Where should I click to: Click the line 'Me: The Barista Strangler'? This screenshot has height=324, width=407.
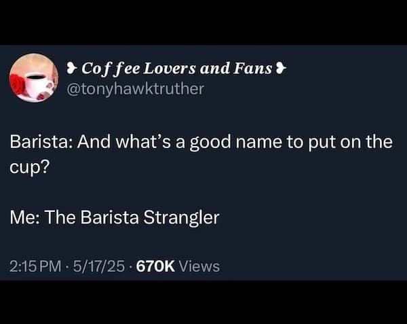115,217
